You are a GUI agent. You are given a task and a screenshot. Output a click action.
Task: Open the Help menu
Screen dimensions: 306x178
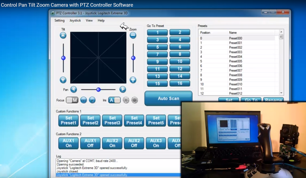[x=101, y=20]
